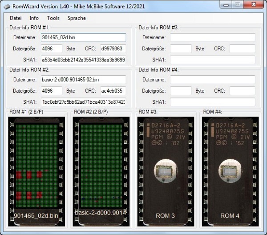Open the Info menu
The width and height of the screenshot is (267, 235).
[x=34, y=18]
